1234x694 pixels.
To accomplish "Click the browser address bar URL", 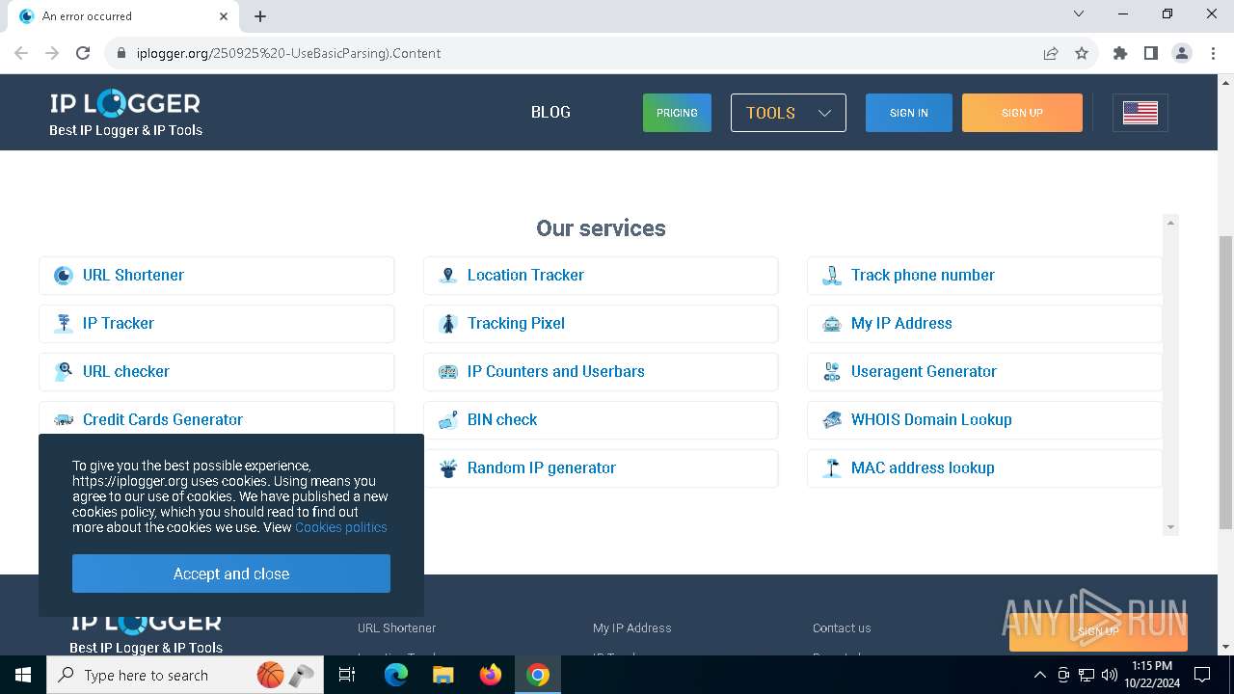I will pyautogui.click(x=288, y=53).
